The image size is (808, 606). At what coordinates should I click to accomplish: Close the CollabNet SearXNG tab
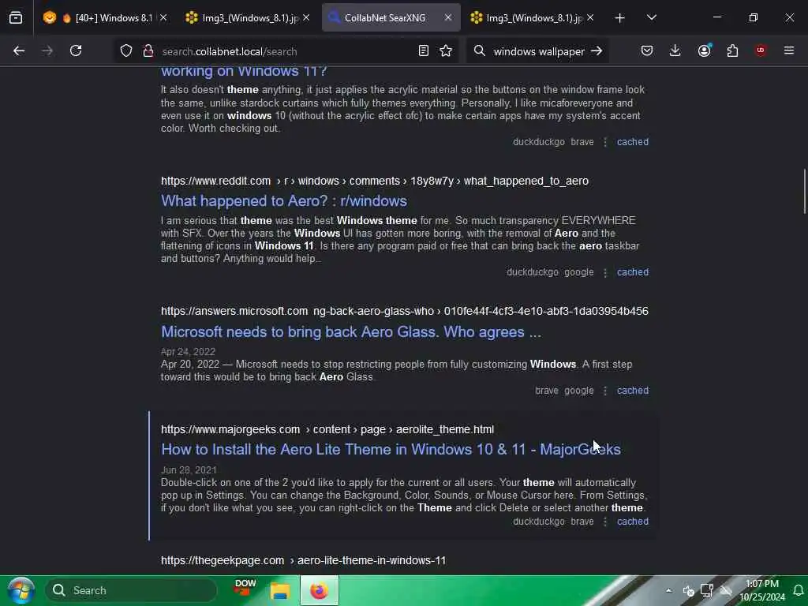[x=448, y=18]
